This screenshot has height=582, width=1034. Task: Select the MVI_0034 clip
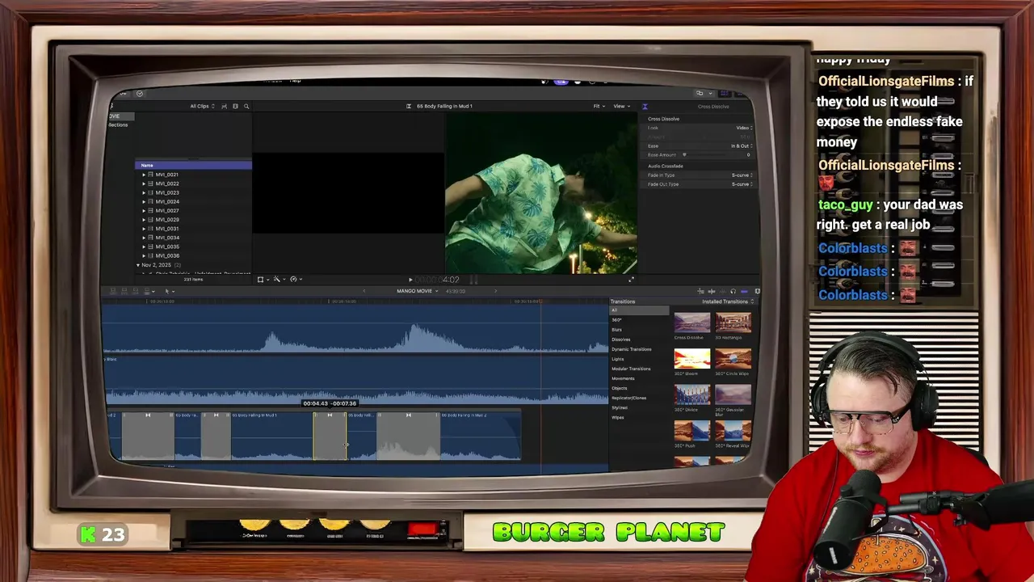pyautogui.click(x=167, y=238)
